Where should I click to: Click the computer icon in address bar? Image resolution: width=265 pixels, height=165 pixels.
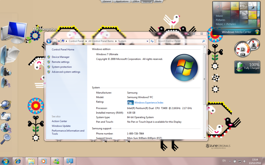click(63, 41)
